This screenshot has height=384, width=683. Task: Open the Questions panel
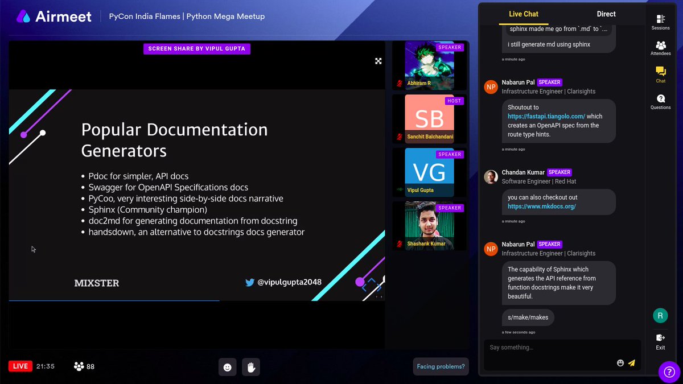pyautogui.click(x=660, y=101)
